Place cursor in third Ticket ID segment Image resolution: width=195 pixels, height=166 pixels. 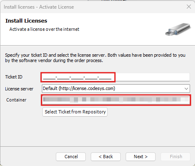point(77,78)
